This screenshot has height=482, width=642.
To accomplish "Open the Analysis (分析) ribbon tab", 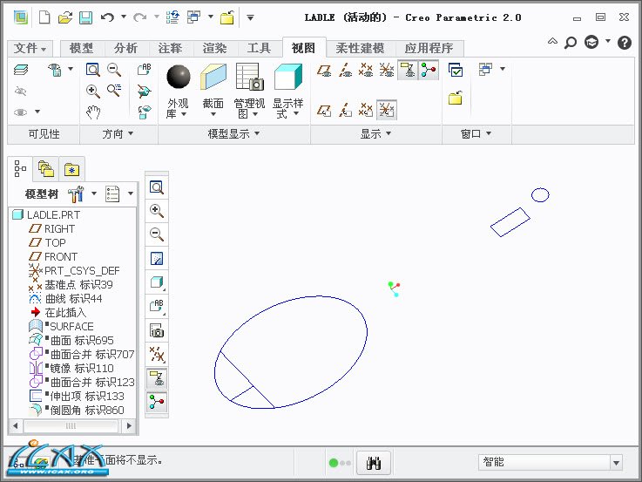I will click(125, 48).
